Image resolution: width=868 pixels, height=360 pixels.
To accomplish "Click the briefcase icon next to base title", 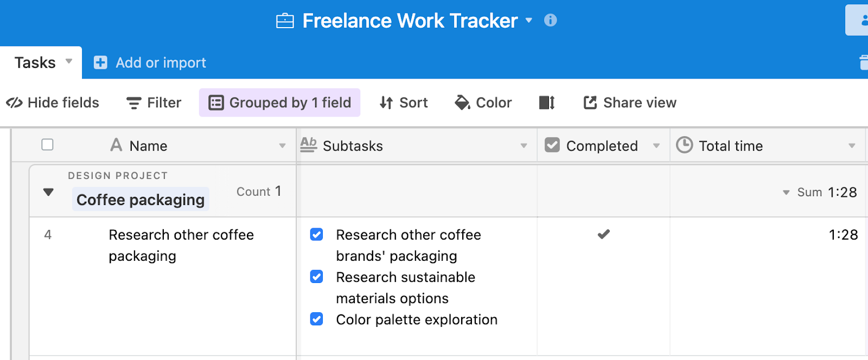I will coord(285,21).
